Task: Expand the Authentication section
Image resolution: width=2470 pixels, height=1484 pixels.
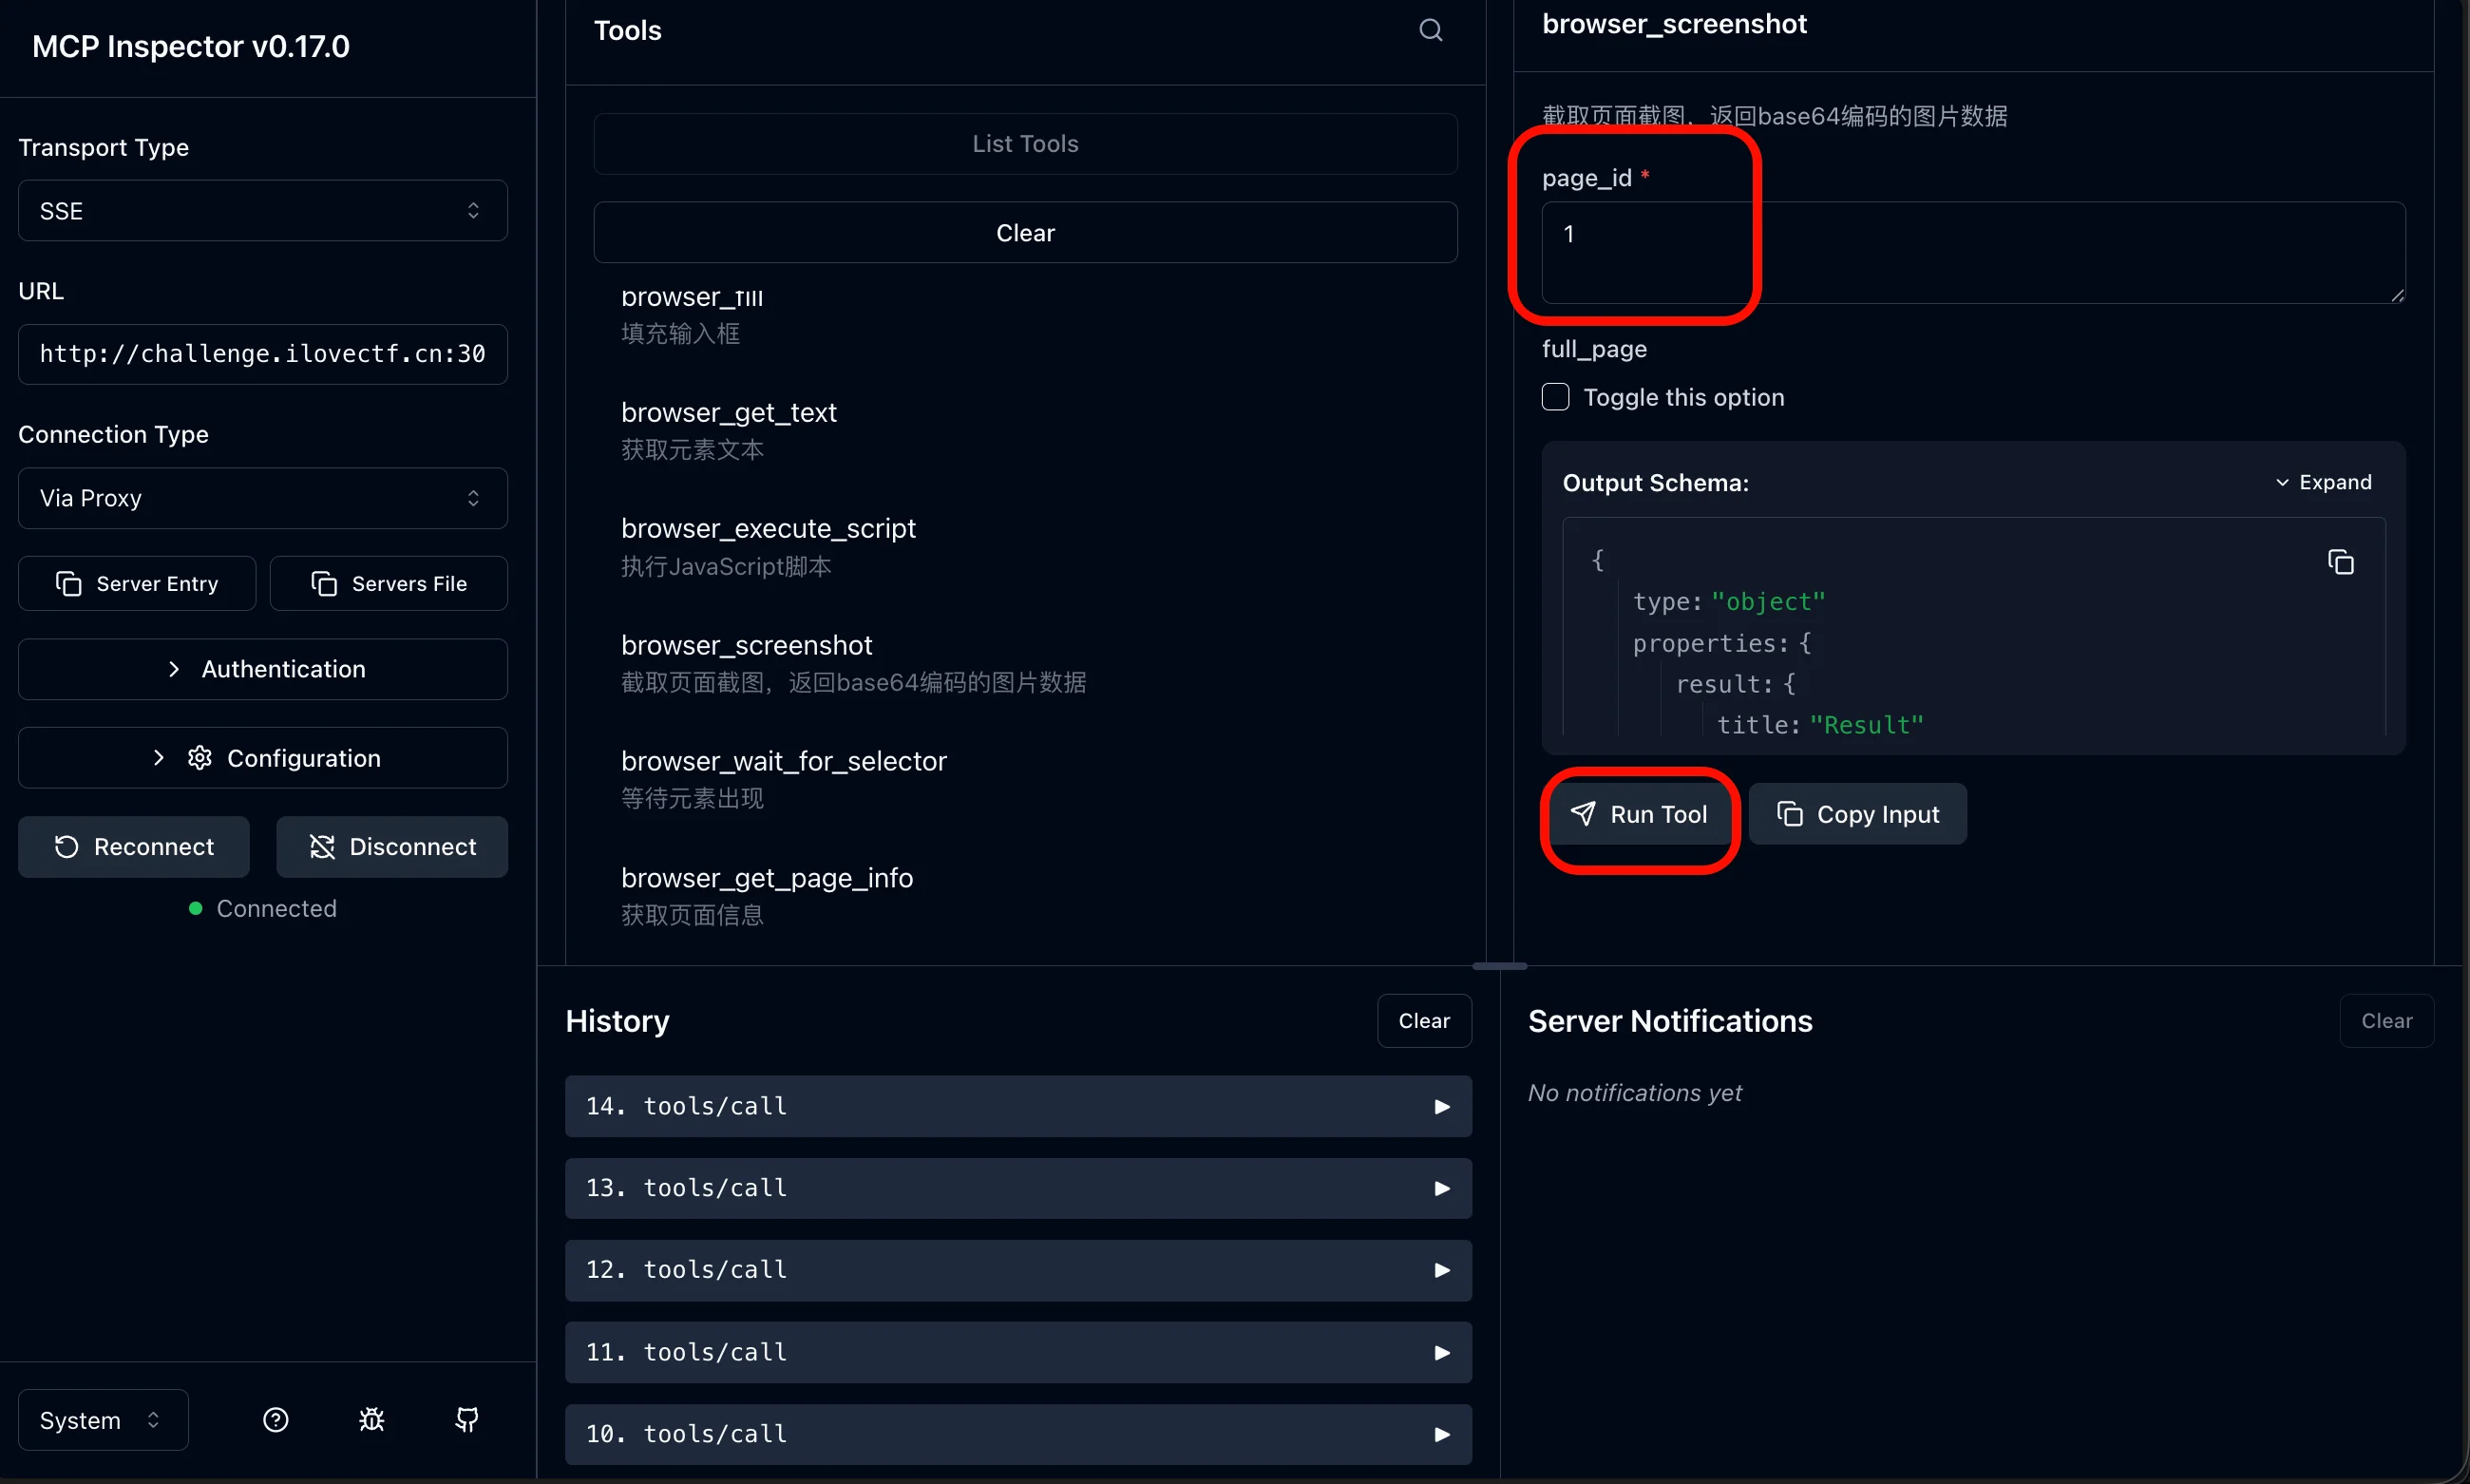Action: pyautogui.click(x=262, y=669)
